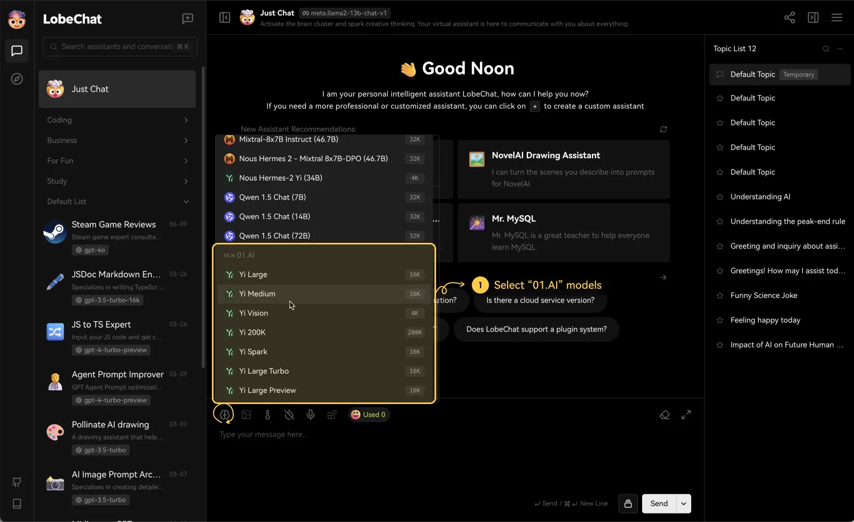
Task: Switch to the chat bubble tab
Action: (x=17, y=51)
